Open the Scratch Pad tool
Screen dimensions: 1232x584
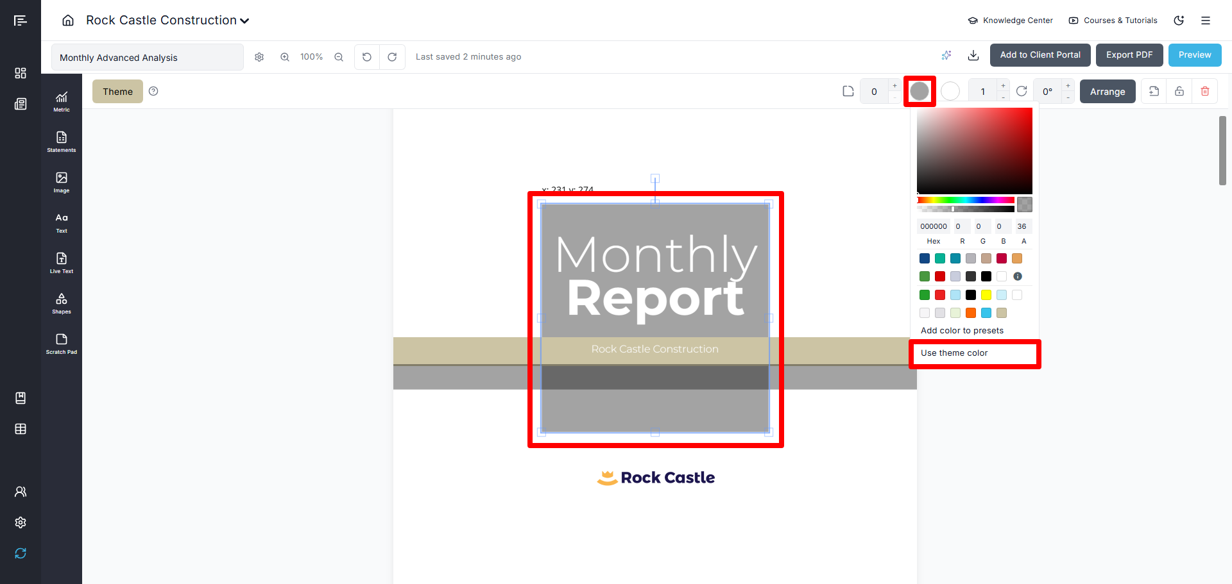pyautogui.click(x=62, y=344)
